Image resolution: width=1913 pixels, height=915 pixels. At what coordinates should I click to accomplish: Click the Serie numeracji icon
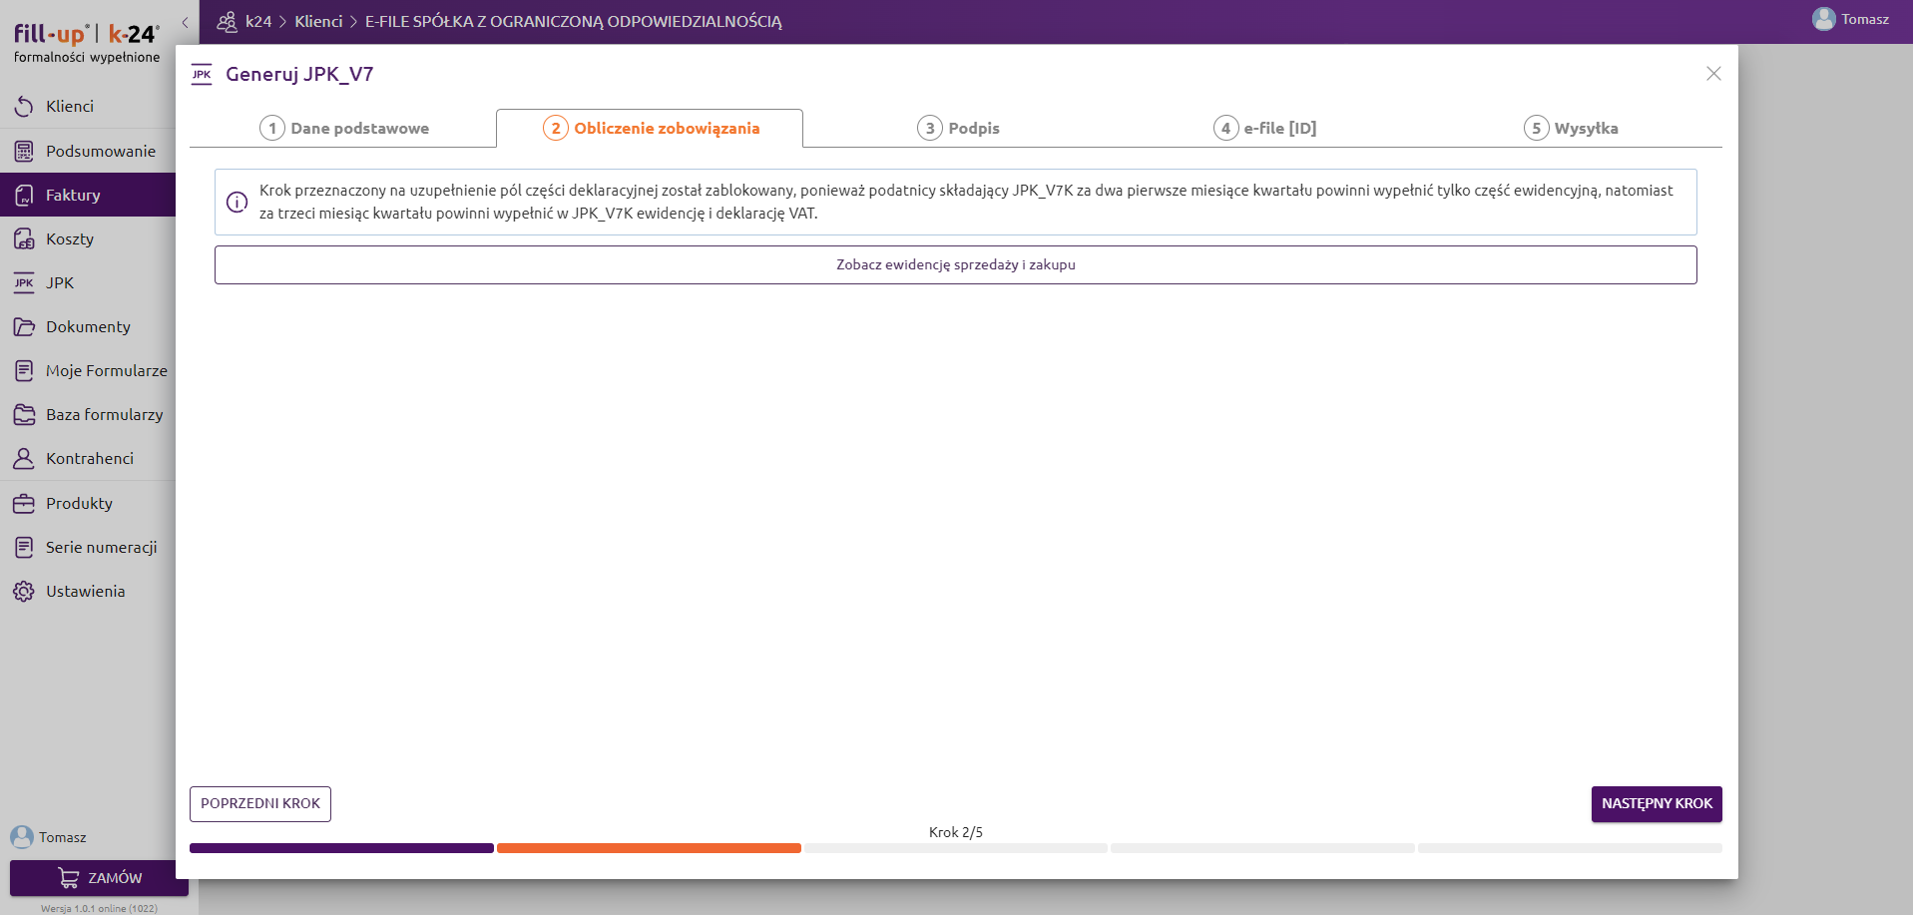tap(24, 548)
